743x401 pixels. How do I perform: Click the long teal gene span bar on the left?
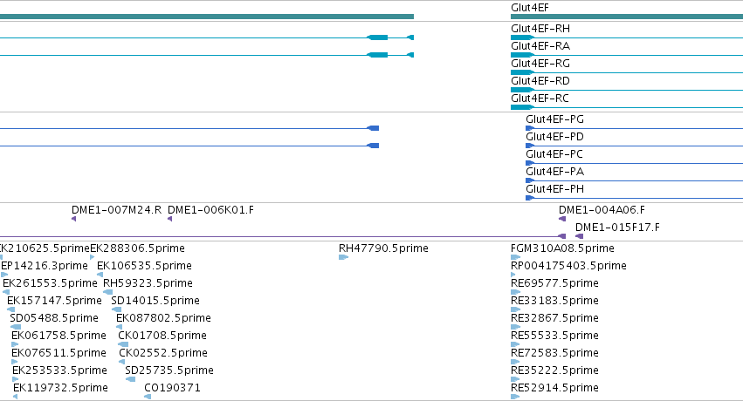coord(207,17)
